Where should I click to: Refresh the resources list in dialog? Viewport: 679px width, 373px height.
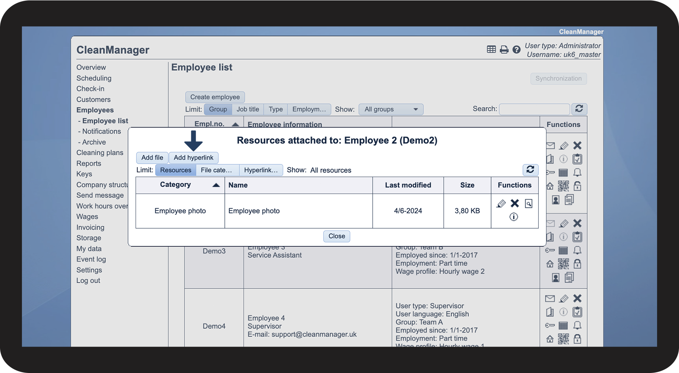coord(530,170)
